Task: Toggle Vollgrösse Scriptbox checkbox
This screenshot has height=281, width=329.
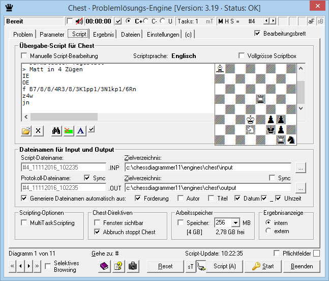Action: (x=242, y=56)
